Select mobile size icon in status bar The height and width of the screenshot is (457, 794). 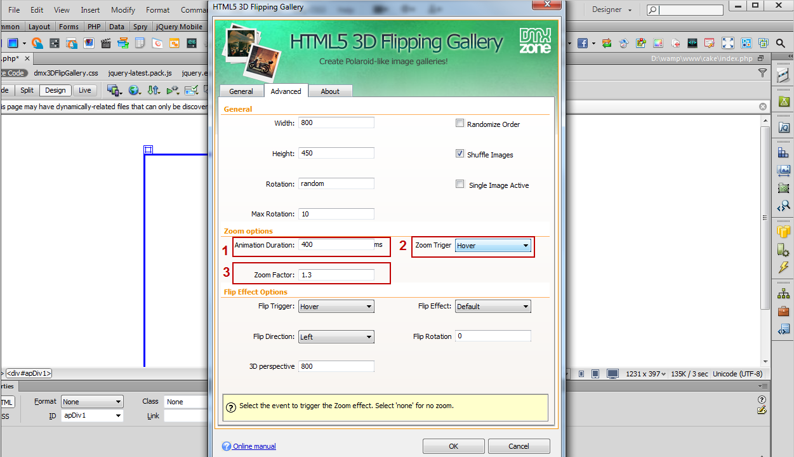pos(581,374)
